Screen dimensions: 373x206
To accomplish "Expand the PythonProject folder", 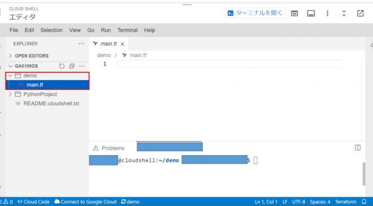I will [x=47, y=94].
